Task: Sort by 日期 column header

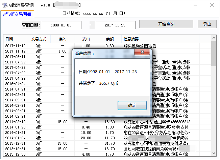Action: click(x=15, y=39)
